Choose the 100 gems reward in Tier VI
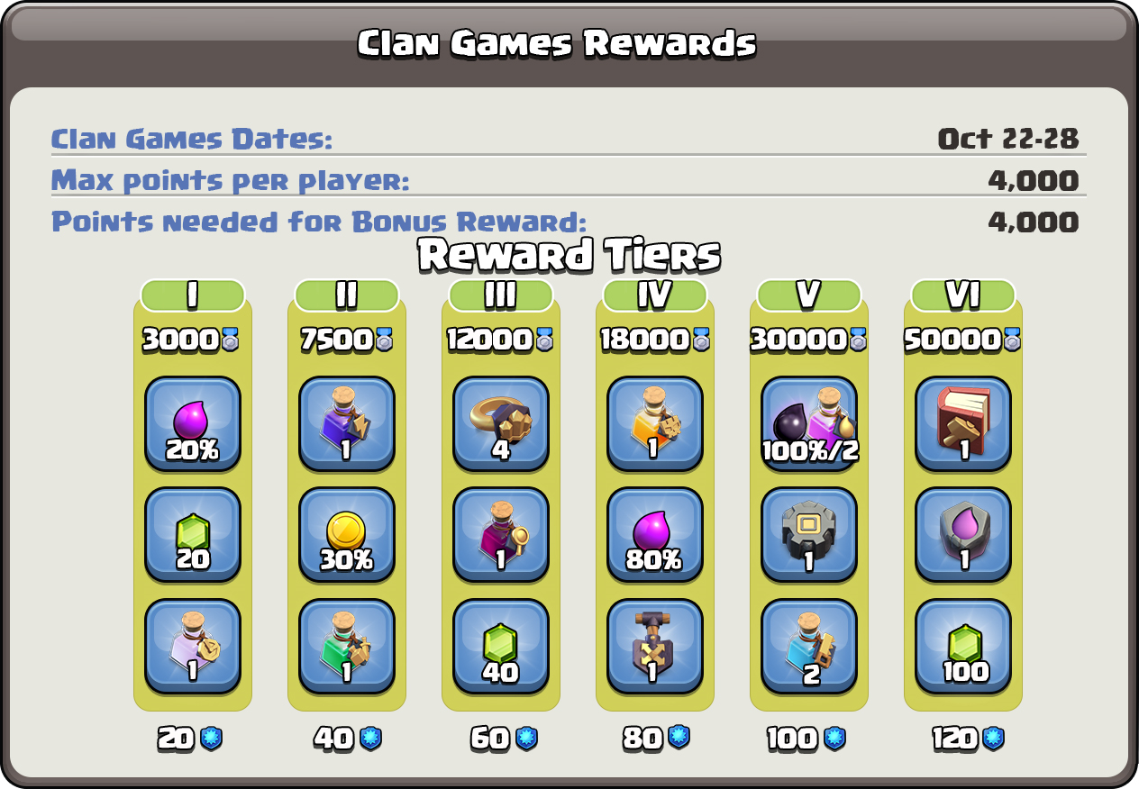The width and height of the screenshot is (1139, 789). point(963,647)
